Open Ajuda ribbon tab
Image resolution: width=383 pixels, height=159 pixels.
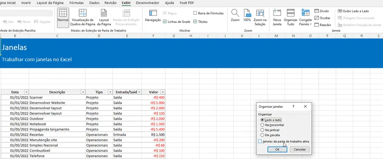(x=170, y=3)
